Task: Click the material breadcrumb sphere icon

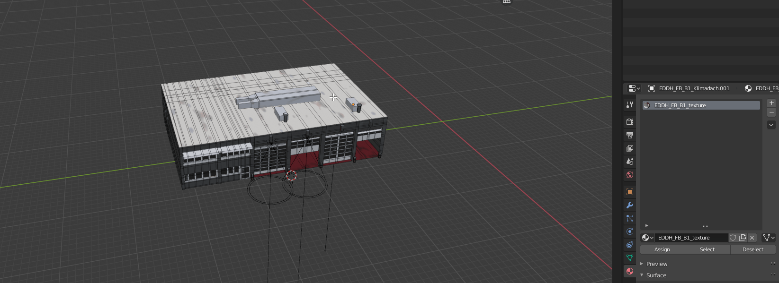Action: coord(748,88)
